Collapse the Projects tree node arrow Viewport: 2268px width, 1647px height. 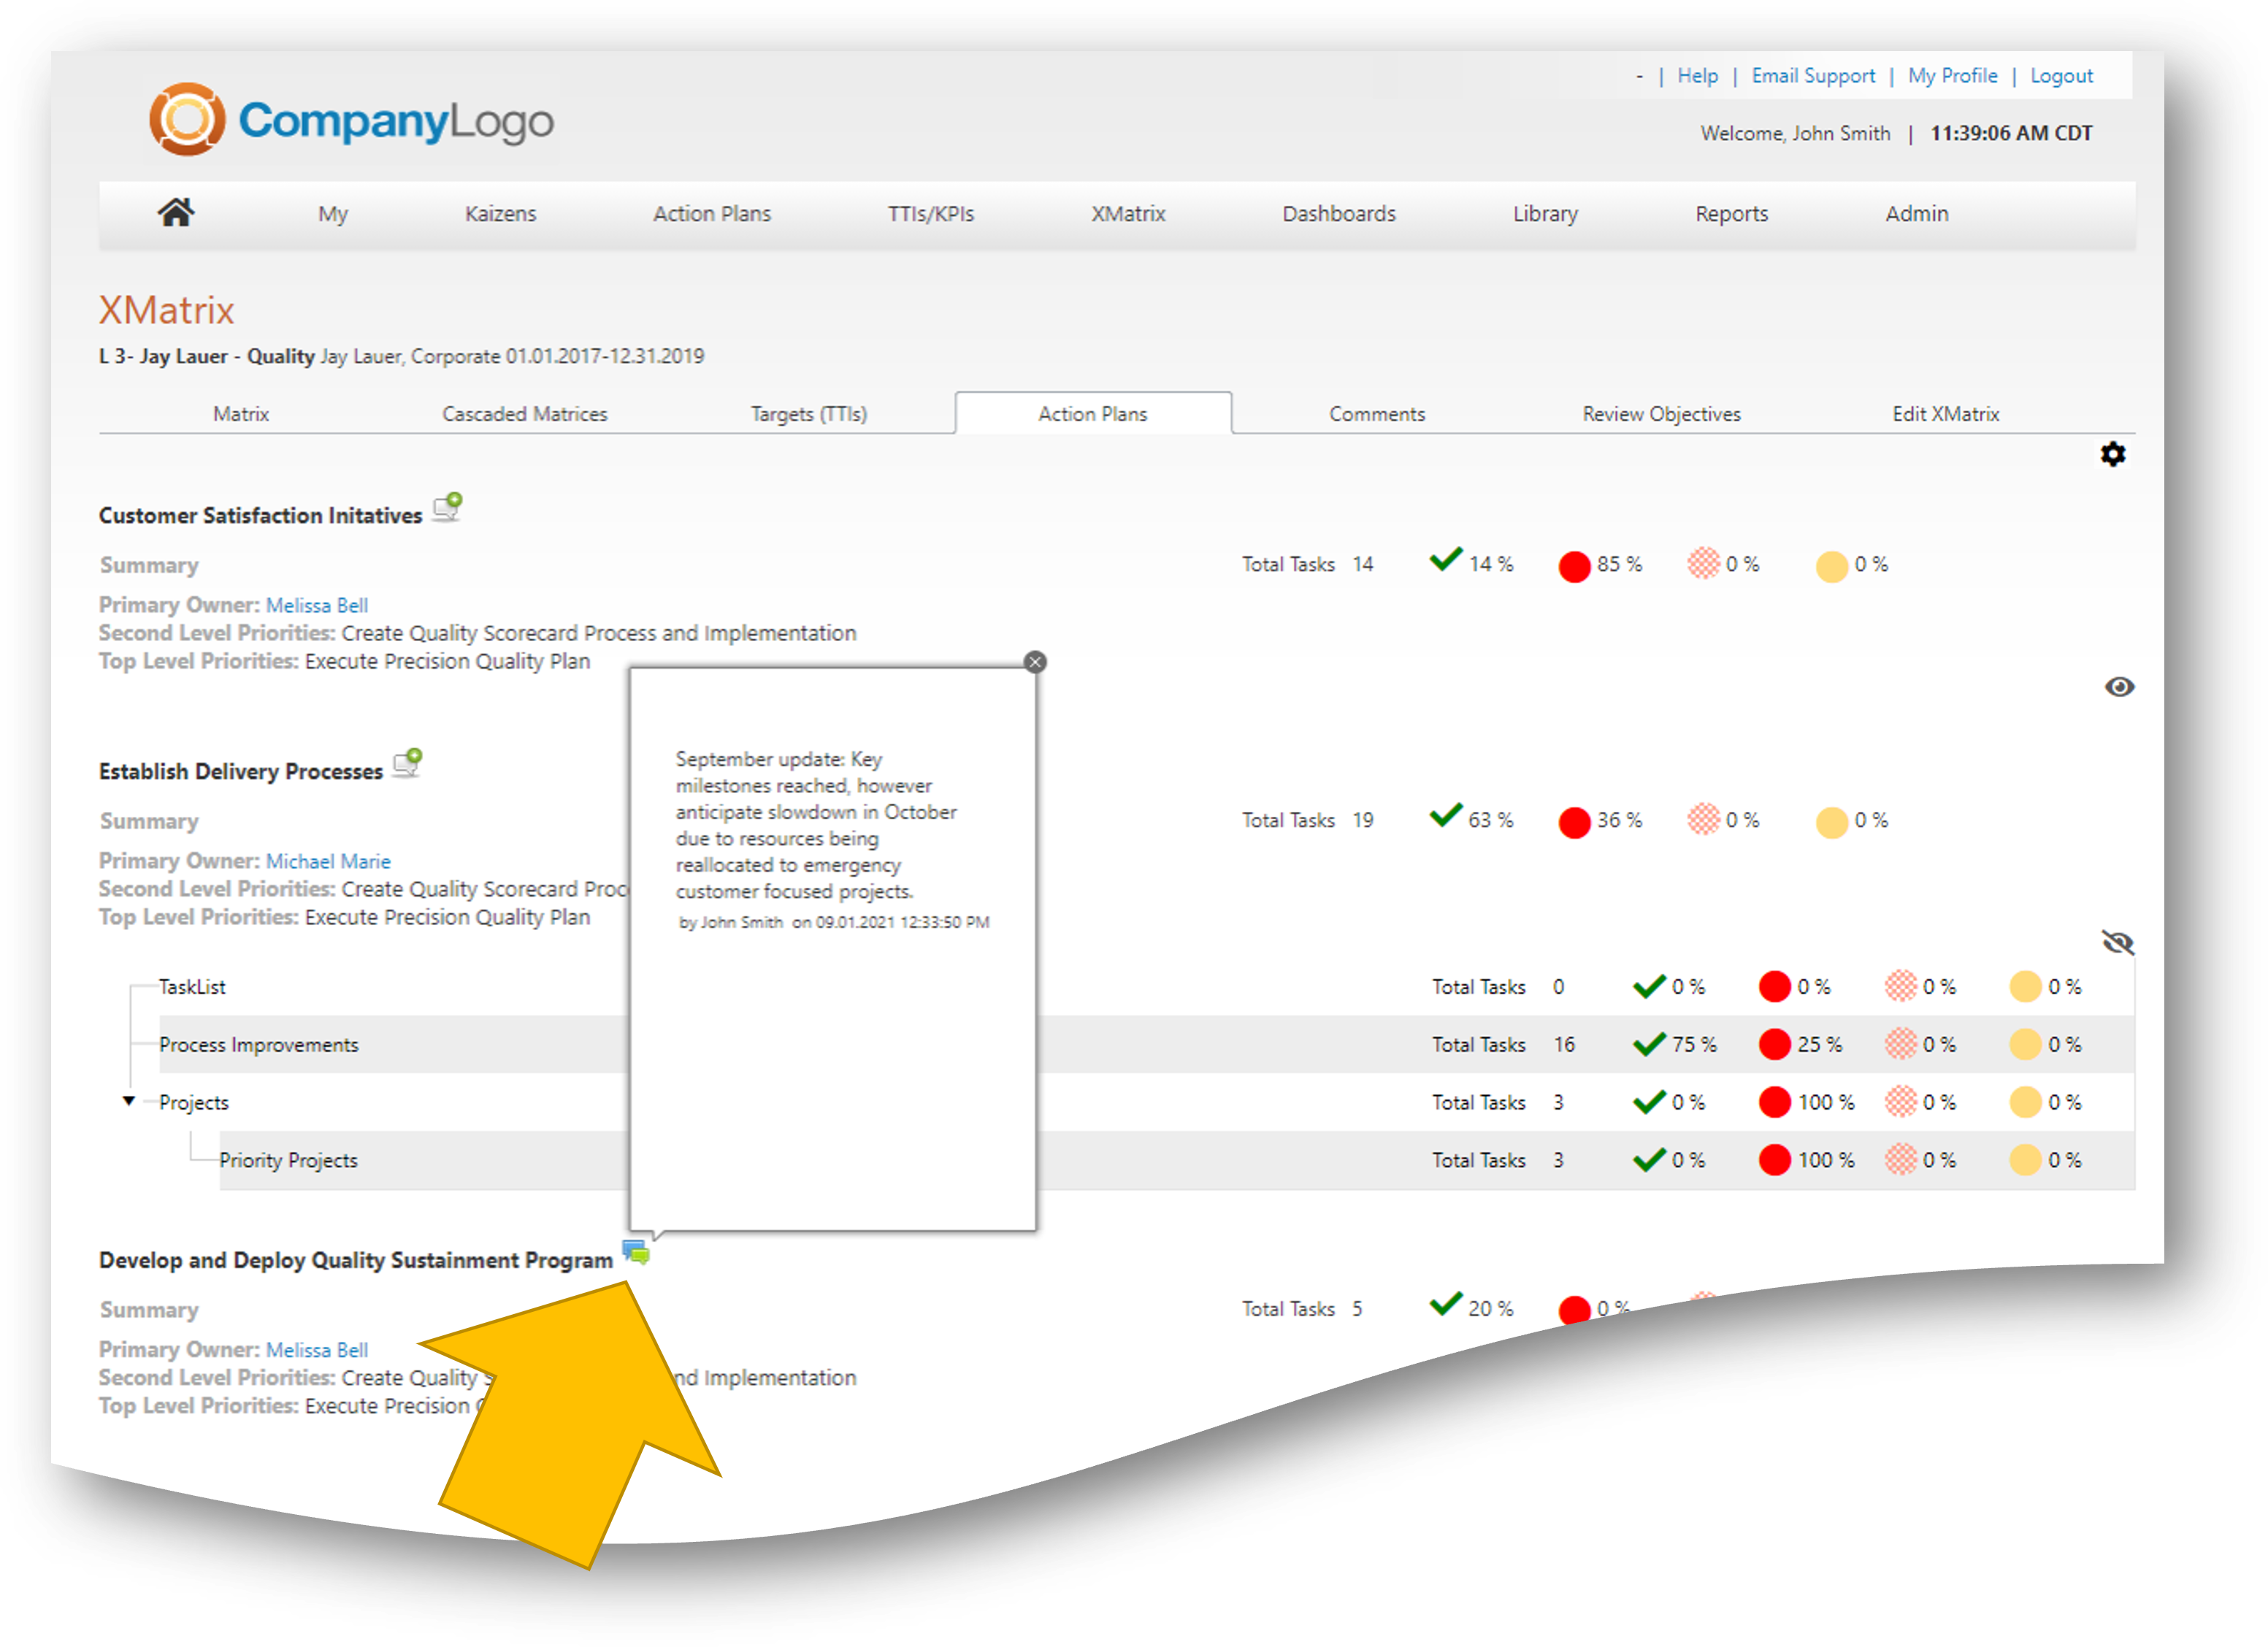129,1101
